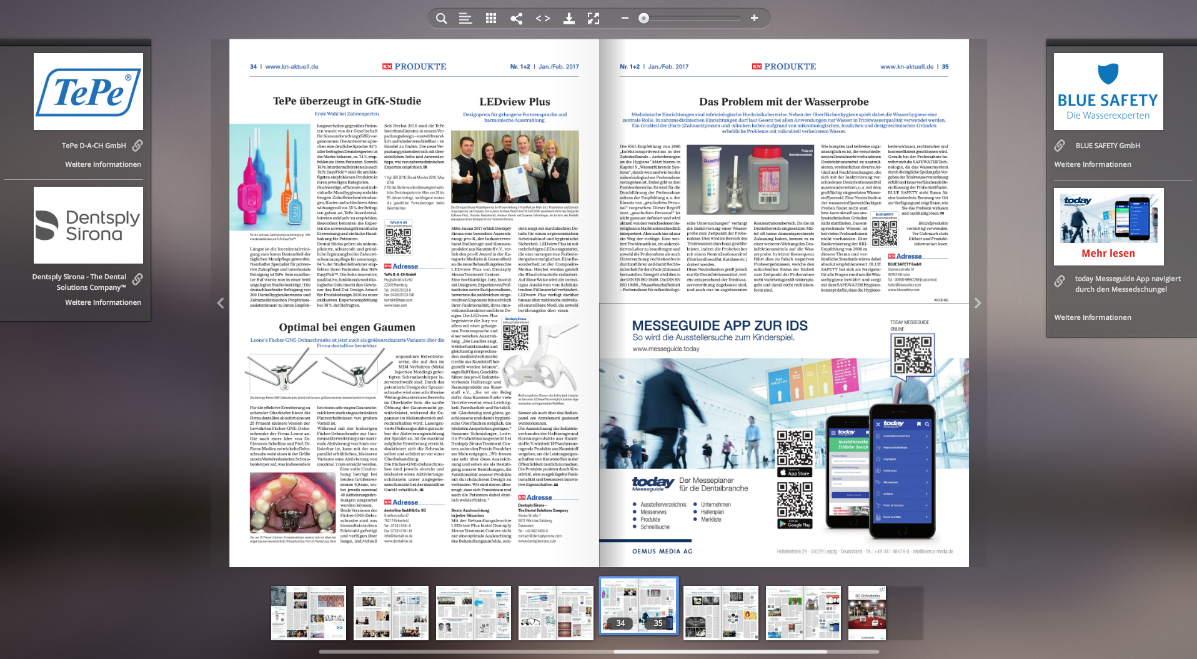The height and width of the screenshot is (659, 1197).
Task: Click www.kn-aktuell.de on page 35 header
Action: (906, 67)
